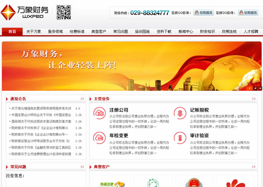Screen dimensions: 263x187
Task: Open the 关于简化增值税发票 notice link
Action: pos(41,108)
